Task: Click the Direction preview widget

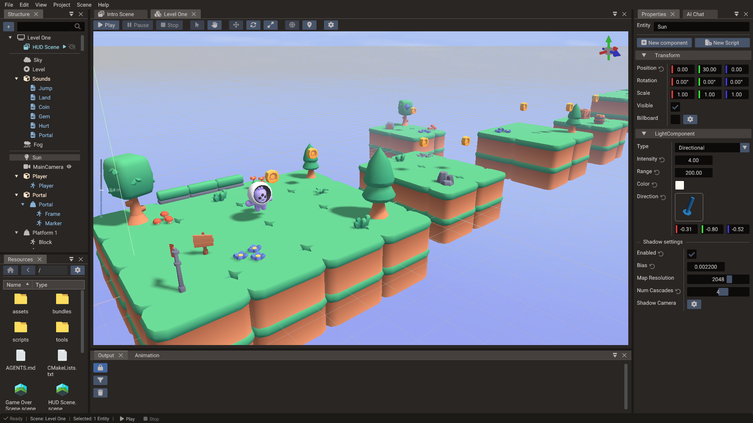Action: click(689, 207)
